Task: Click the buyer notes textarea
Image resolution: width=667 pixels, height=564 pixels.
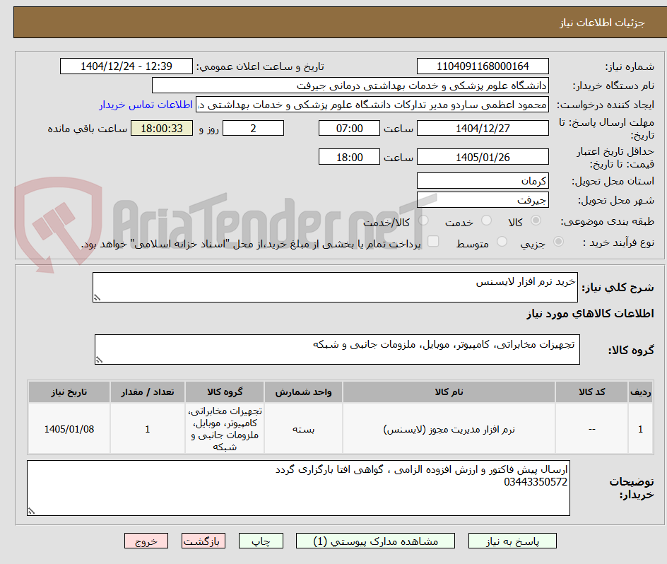Action: pyautogui.click(x=298, y=488)
